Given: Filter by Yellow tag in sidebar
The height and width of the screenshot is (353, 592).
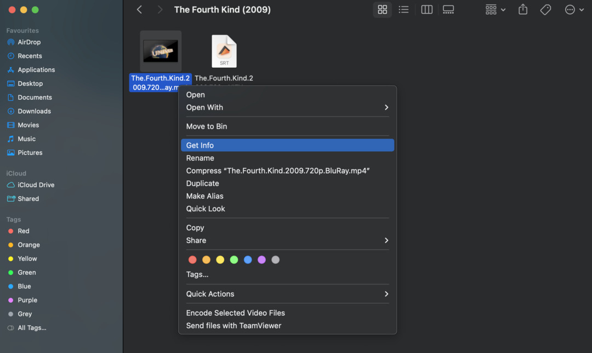Looking at the screenshot, I should click(x=27, y=259).
